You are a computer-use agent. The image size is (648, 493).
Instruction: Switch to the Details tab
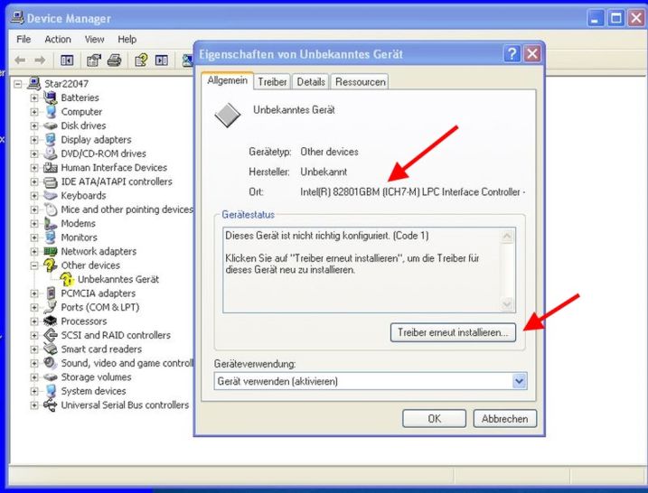(x=311, y=82)
